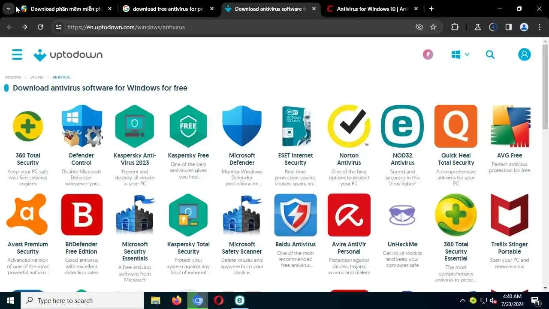Open a new browser tab
The width and height of the screenshot is (549, 309).
pos(431,9)
